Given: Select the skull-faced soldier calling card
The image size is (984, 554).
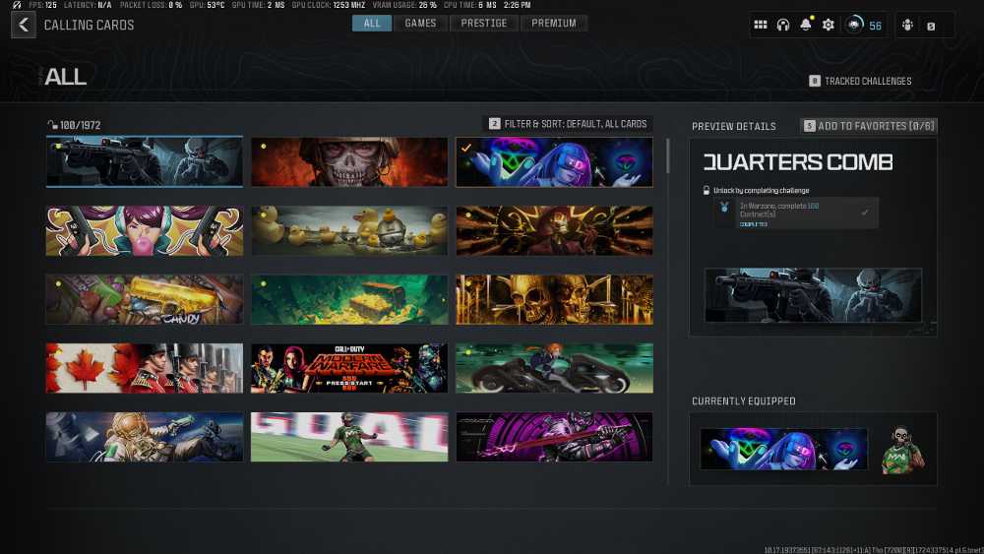Looking at the screenshot, I should 349,162.
